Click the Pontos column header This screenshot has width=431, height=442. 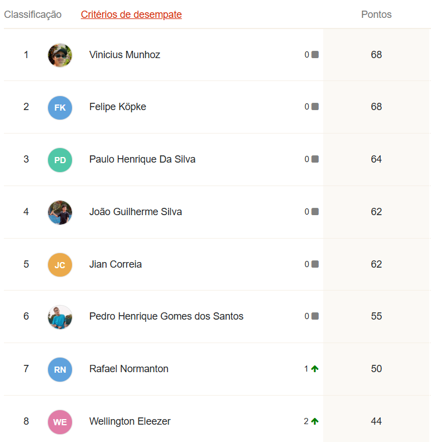point(376,15)
